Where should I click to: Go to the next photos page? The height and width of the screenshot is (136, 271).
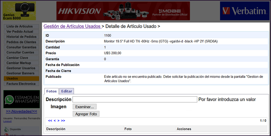coord(58,120)
